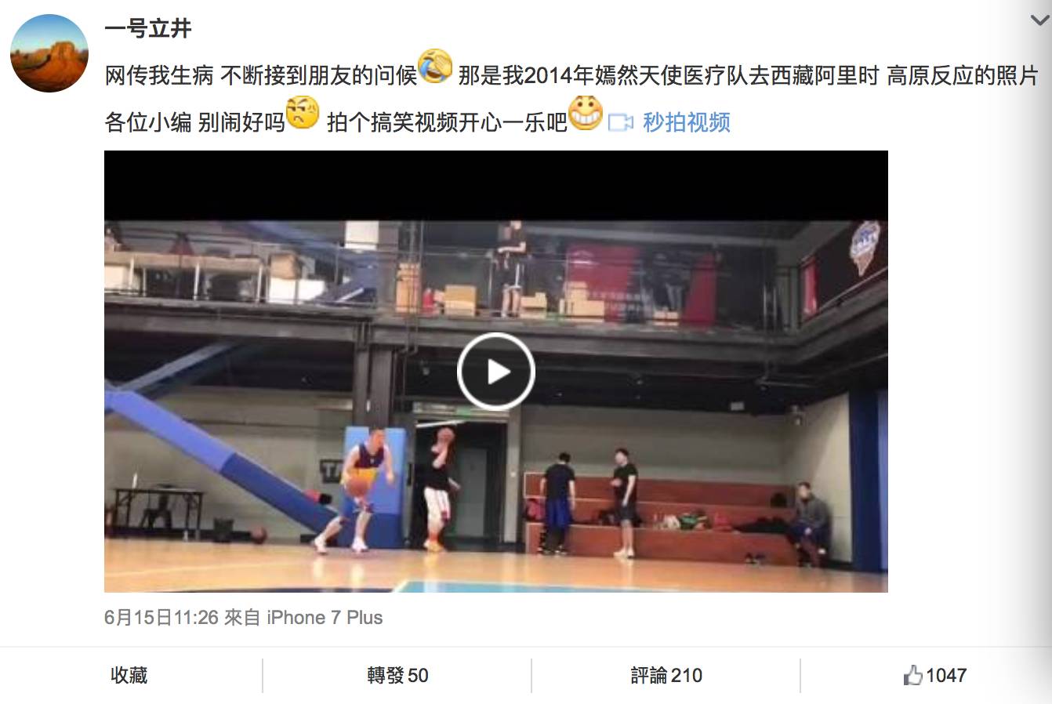Click the laughing-crying emoji
1052x704 pixels.
436,66
